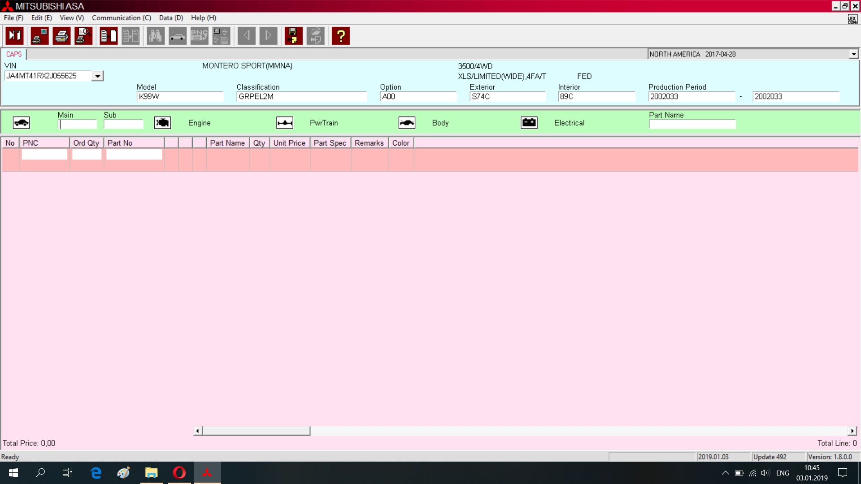
Task: Expand the VIN dropdown arrow
Action: (x=97, y=76)
